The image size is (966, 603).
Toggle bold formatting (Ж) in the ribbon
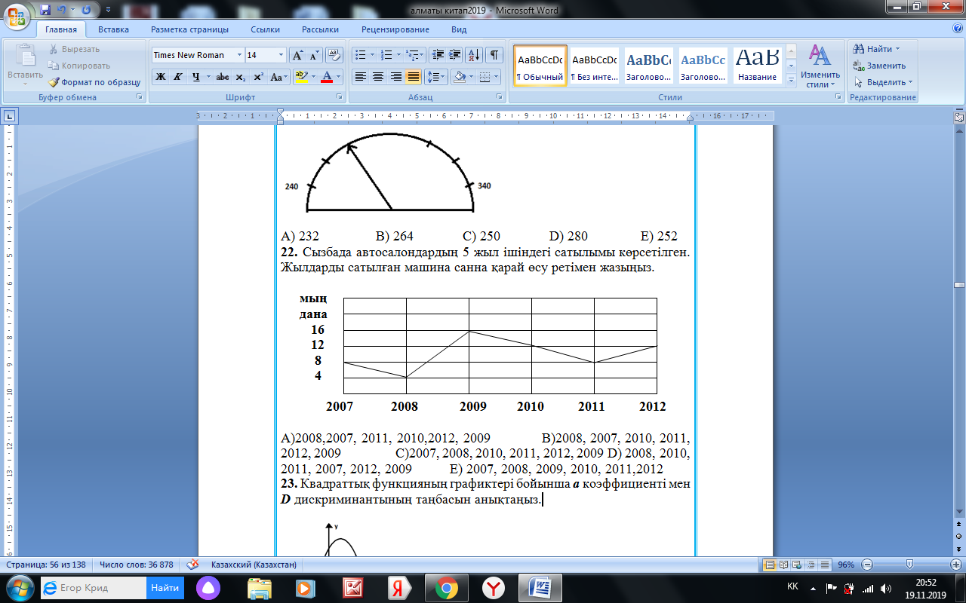coord(160,77)
